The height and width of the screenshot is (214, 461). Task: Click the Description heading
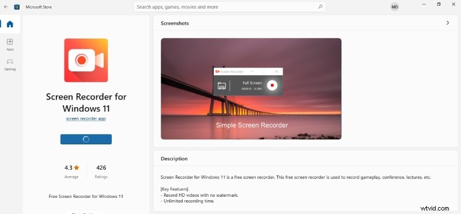coord(174,159)
